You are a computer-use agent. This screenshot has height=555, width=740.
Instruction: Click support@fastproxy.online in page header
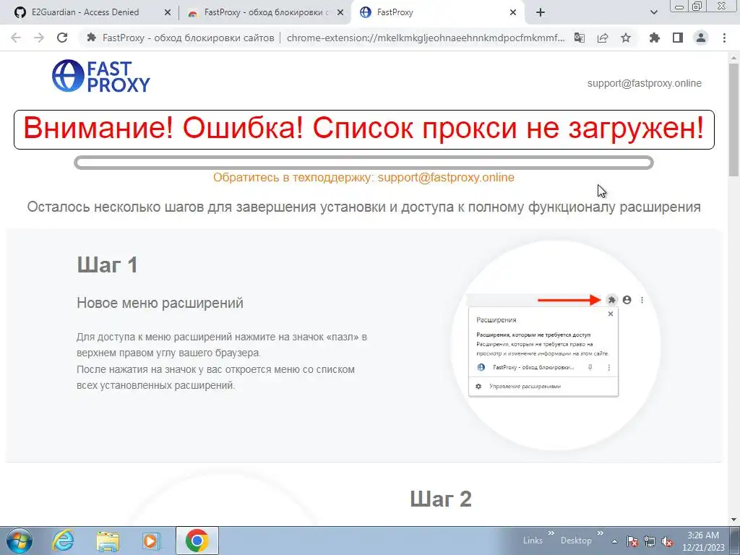644,83
